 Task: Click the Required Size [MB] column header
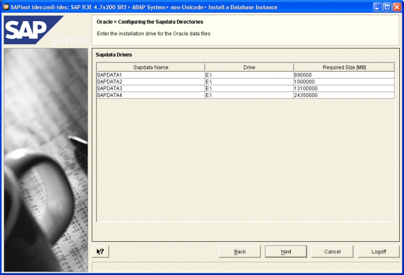(344, 67)
